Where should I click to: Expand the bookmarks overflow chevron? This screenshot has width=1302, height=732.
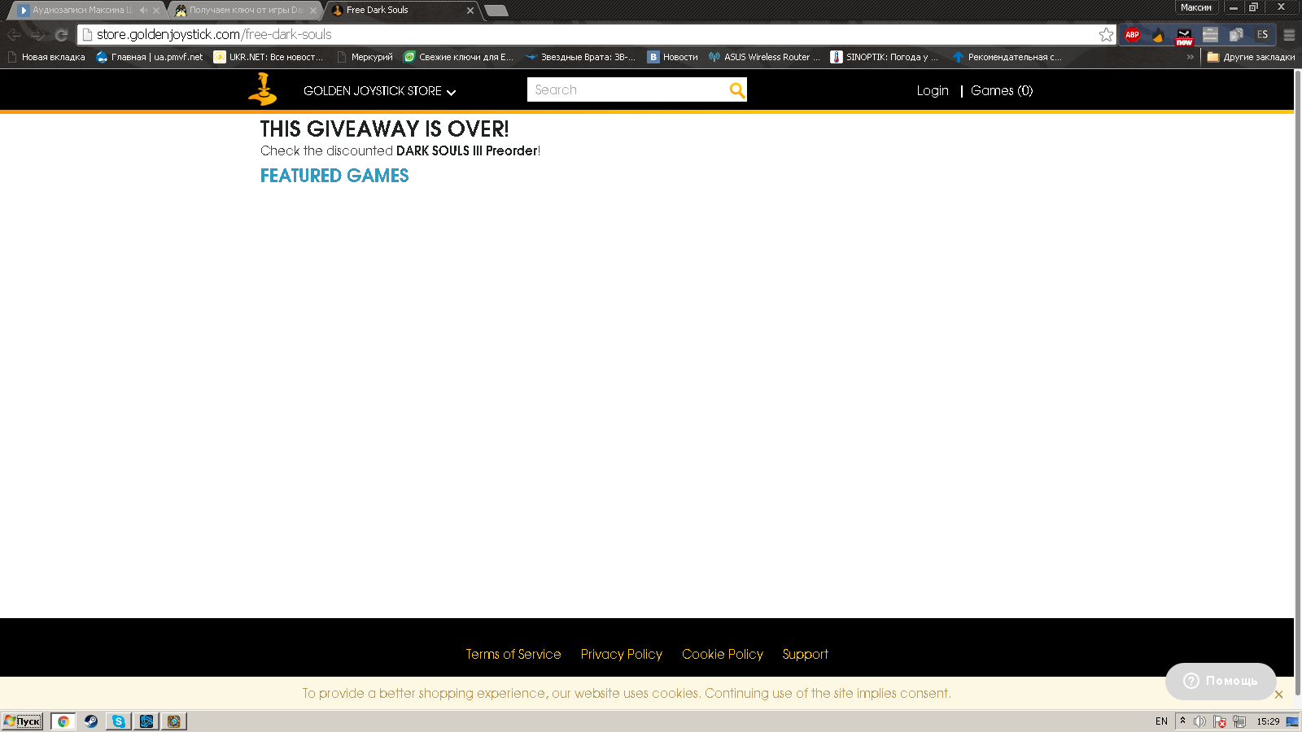click(x=1190, y=57)
